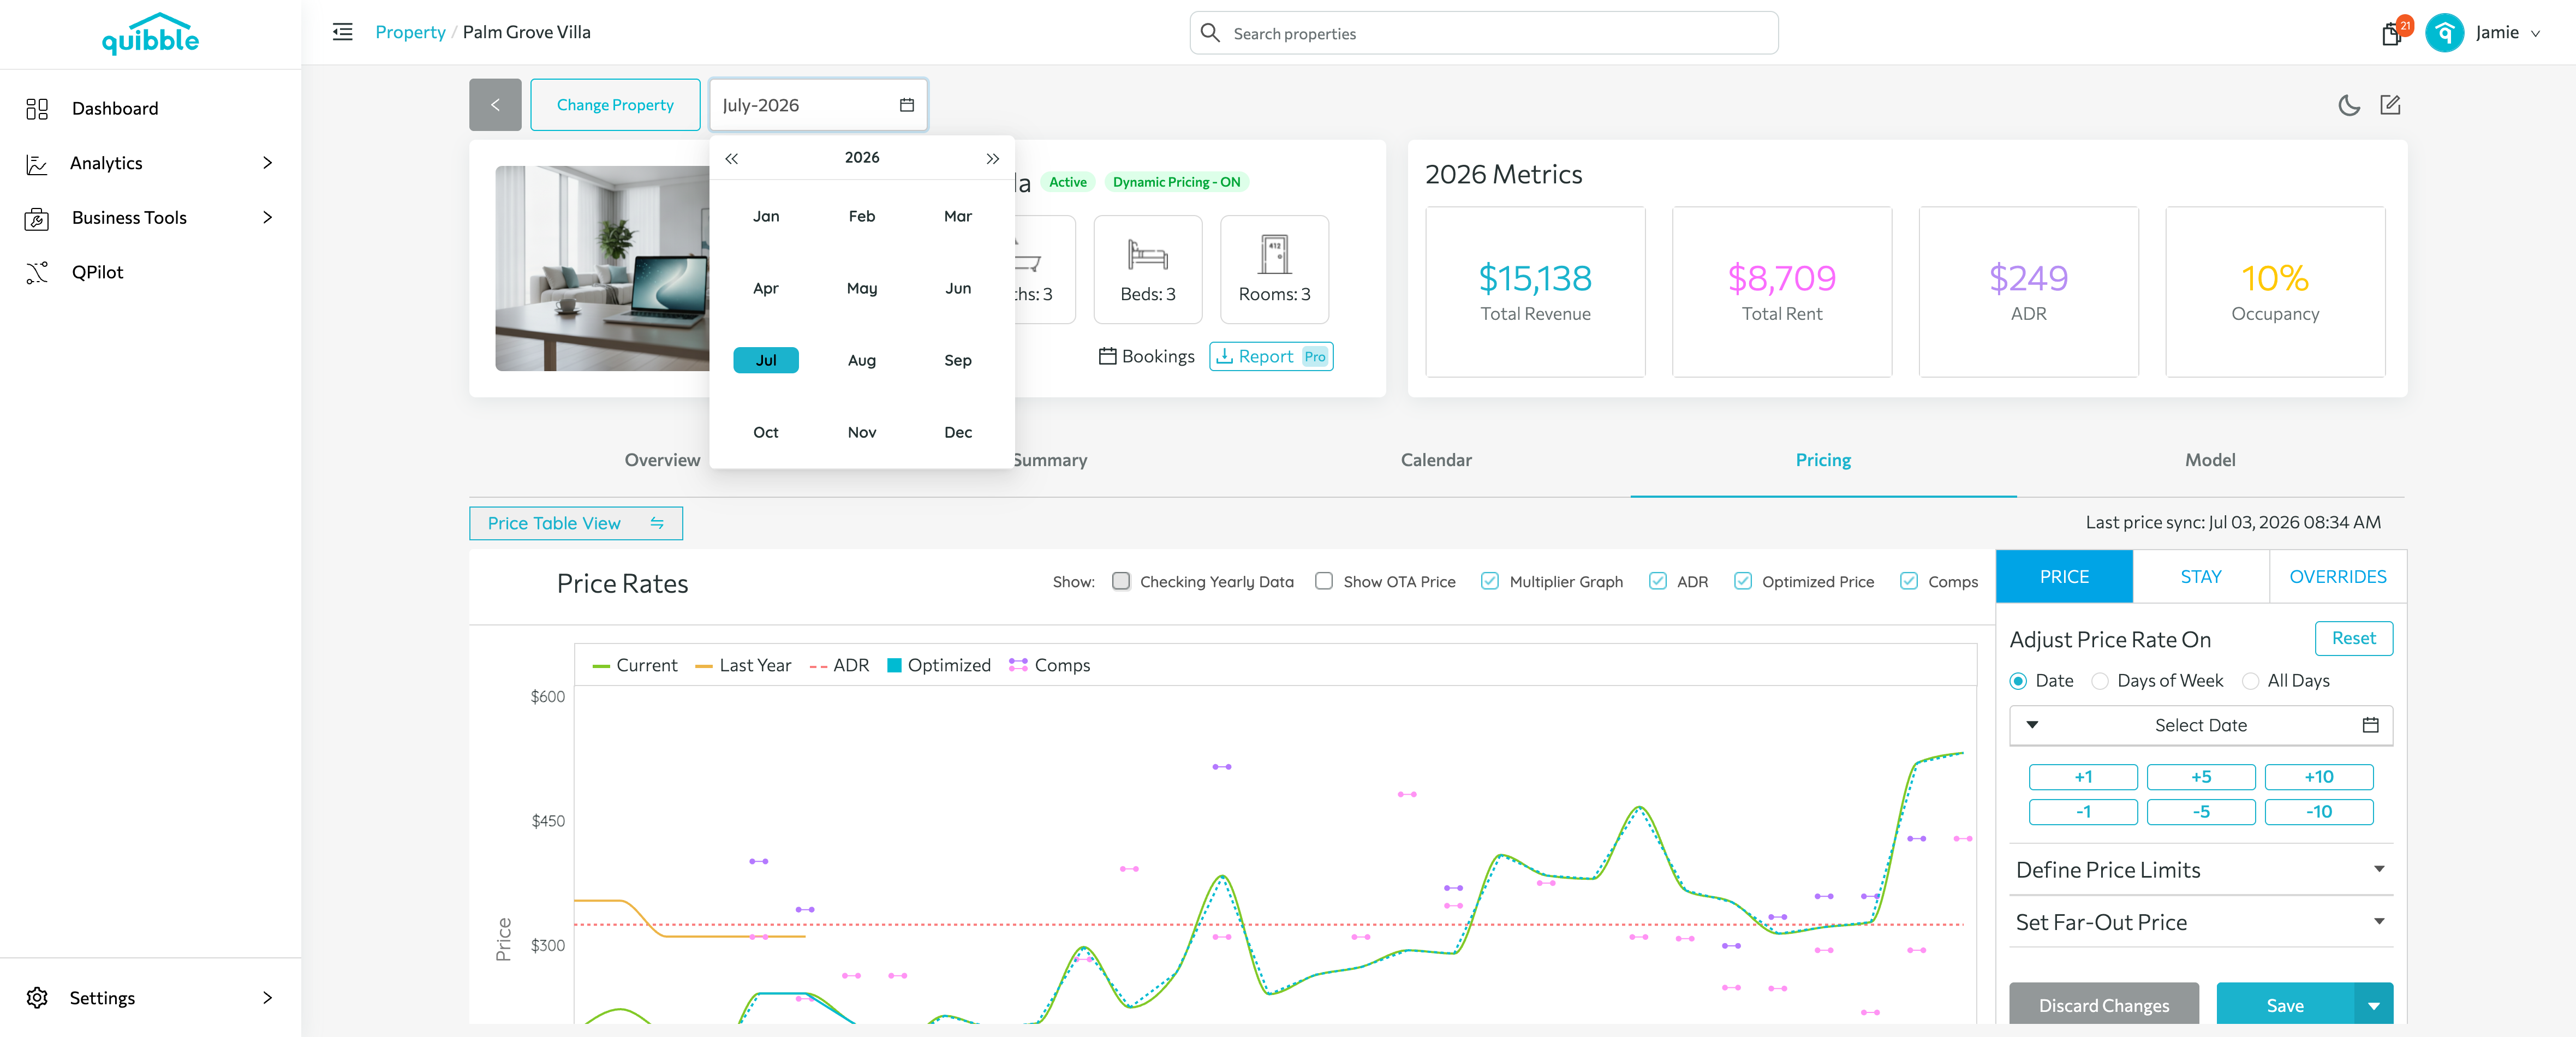The image size is (2576, 1037).
Task: Click the QPilot icon
Action: (37, 273)
